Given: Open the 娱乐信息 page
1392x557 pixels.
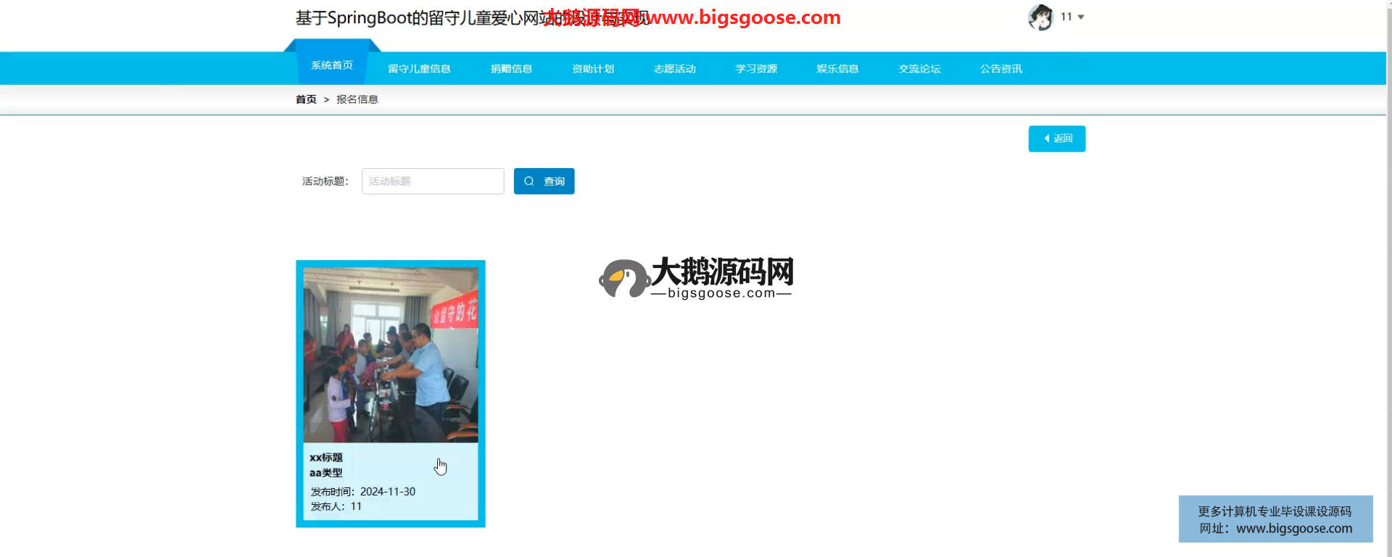Looking at the screenshot, I should click(x=837, y=69).
